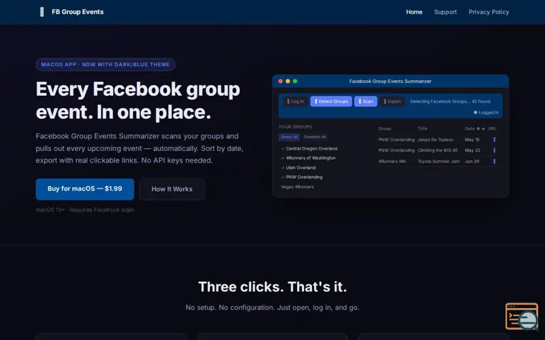545x340 pixels.
Task: Uncheck PNW Overlanding in the Your Groups list
Action: 283,177
